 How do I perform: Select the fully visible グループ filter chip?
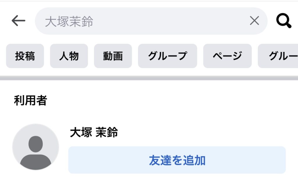(x=167, y=56)
